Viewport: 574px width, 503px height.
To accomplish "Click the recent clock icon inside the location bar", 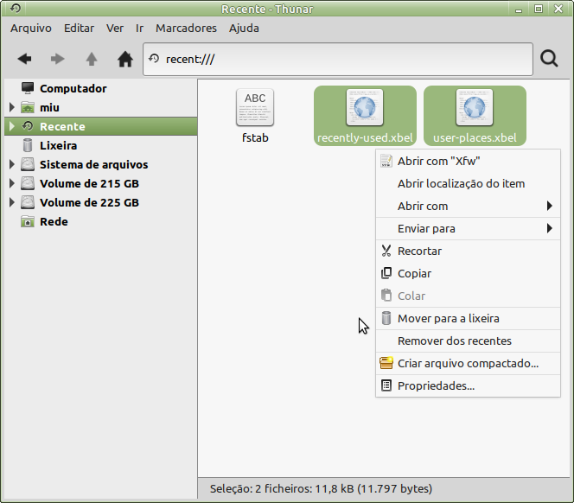I will click(154, 59).
